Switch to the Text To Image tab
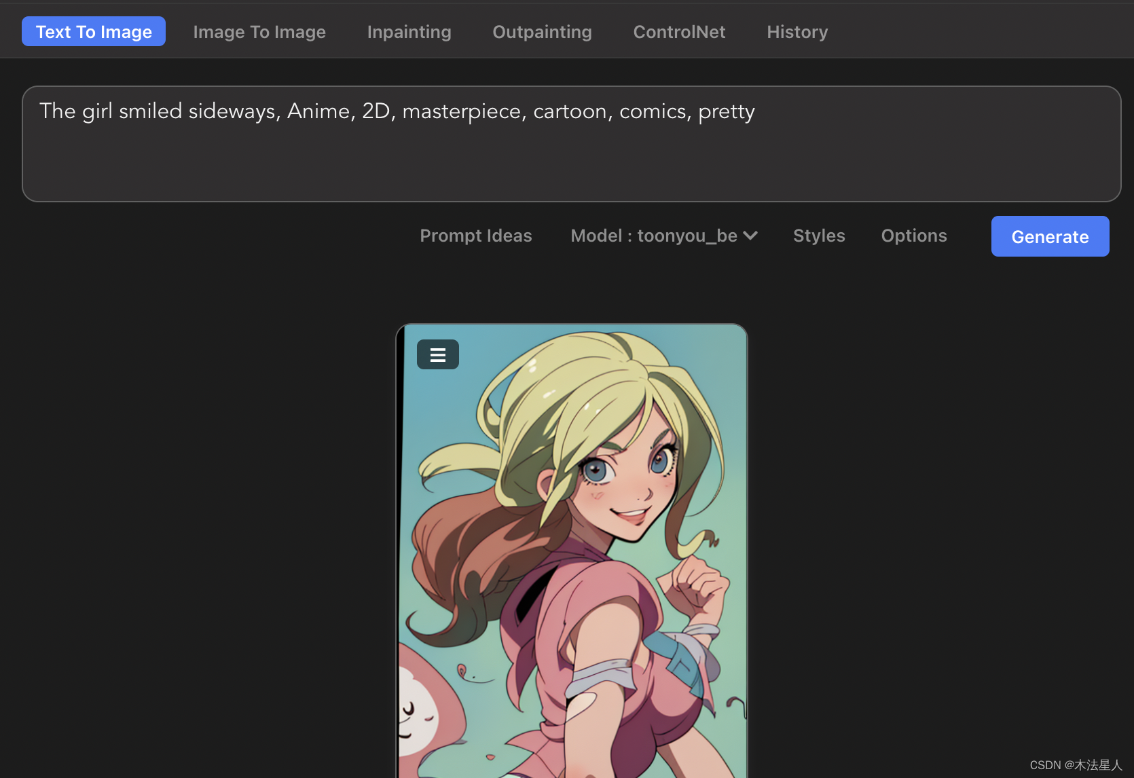The height and width of the screenshot is (778, 1134). [x=94, y=31]
